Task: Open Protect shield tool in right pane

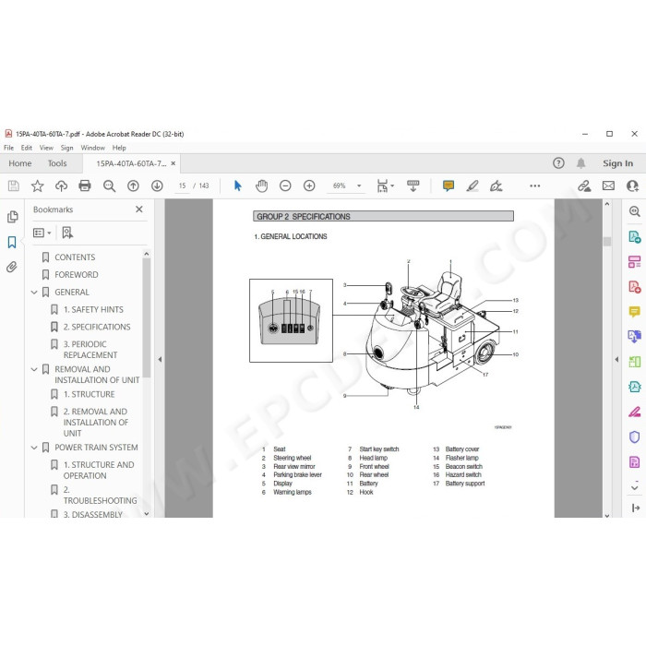Action: point(635,437)
